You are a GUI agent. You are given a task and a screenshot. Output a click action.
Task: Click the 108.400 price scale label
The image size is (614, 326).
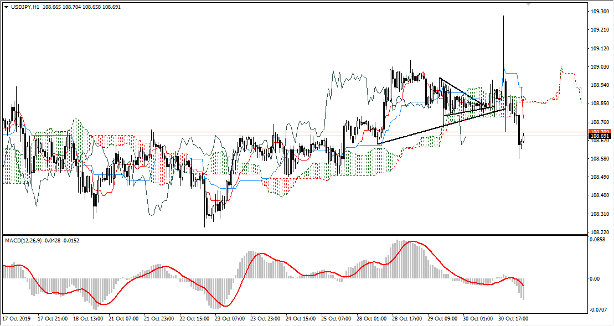click(599, 195)
